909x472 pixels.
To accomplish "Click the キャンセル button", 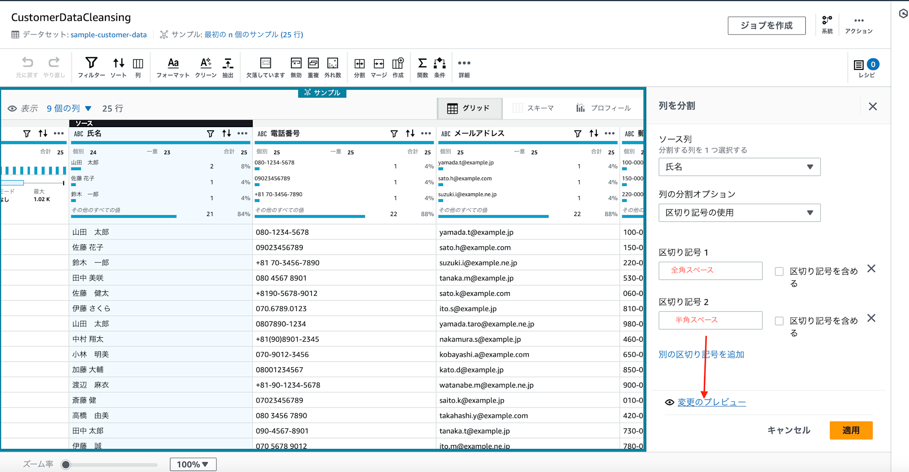I will pyautogui.click(x=789, y=430).
